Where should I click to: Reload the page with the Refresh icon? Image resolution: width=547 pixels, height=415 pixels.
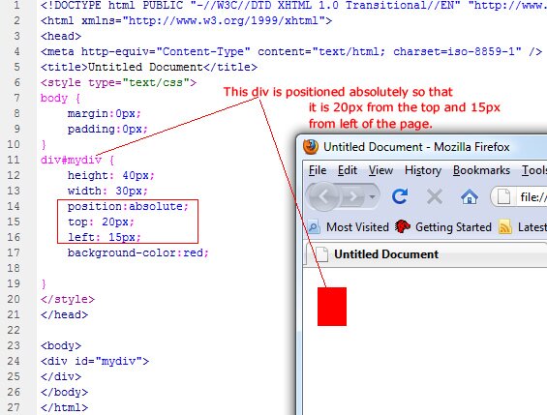[400, 196]
